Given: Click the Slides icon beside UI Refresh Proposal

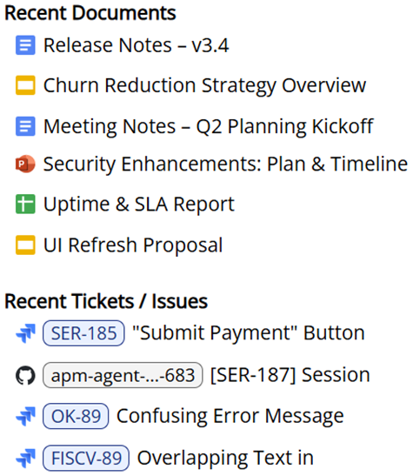Looking at the screenshot, I should pos(25,245).
